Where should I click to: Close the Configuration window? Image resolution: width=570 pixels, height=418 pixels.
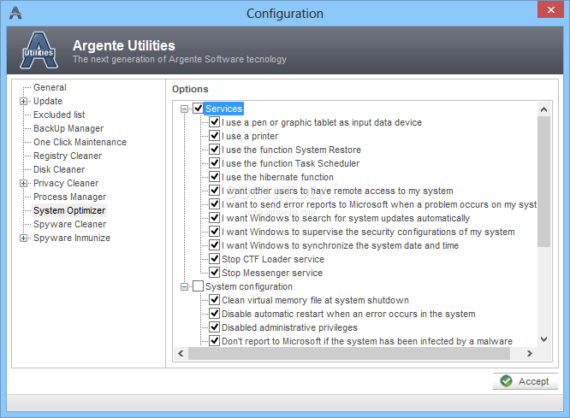[550, 9]
